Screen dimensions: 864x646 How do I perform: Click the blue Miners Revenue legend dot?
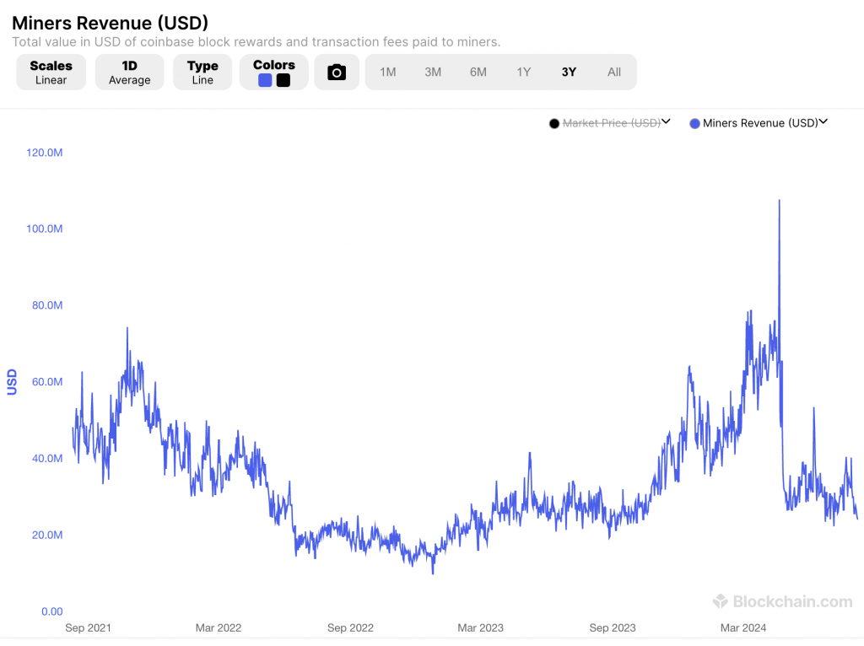click(x=695, y=124)
